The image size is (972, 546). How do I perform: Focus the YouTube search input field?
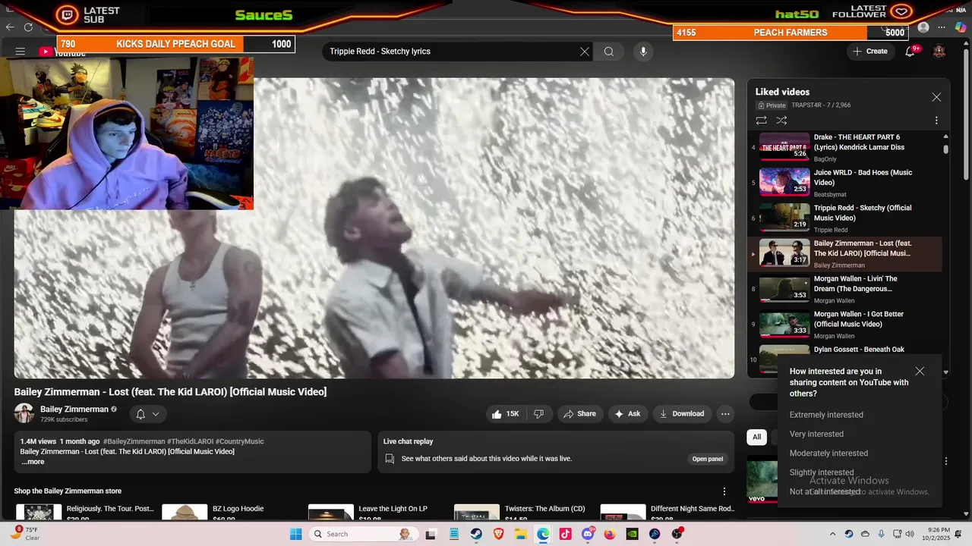click(x=452, y=52)
